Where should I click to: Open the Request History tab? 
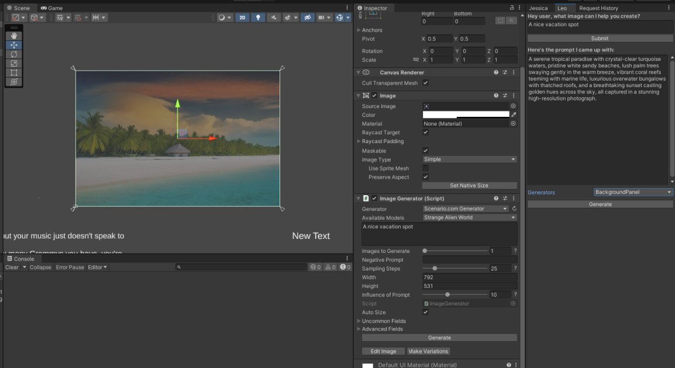tap(598, 8)
